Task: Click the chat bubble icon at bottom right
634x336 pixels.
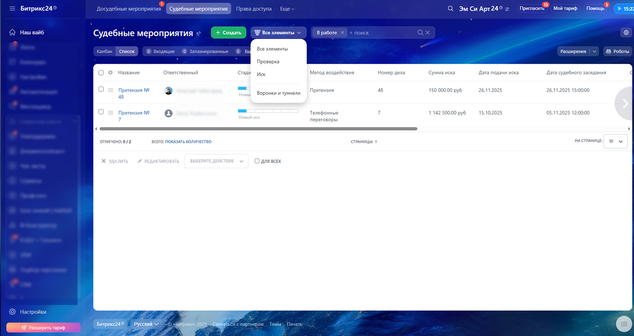Action: [x=624, y=324]
